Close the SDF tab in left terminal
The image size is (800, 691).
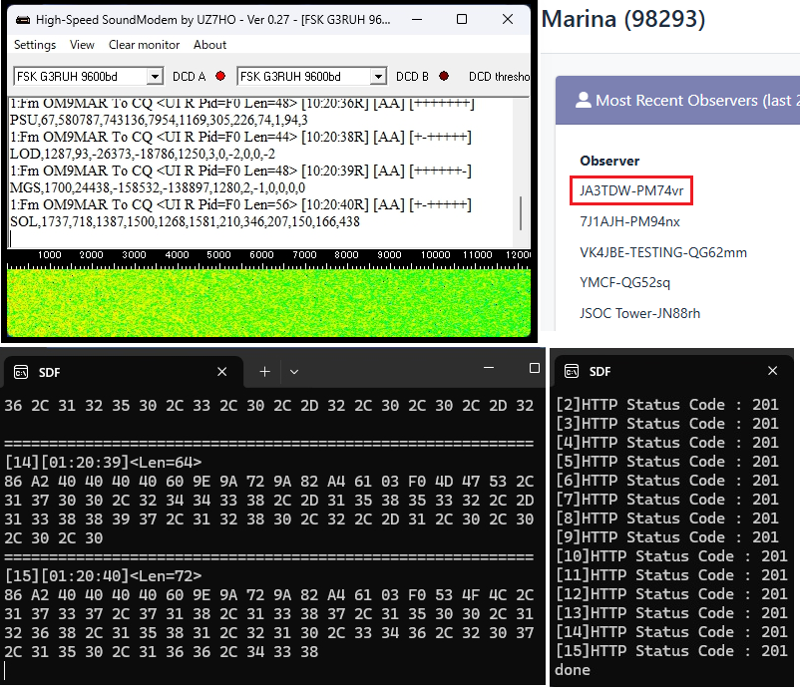[221, 372]
